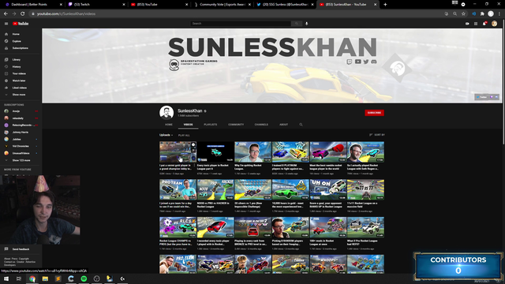Click the Twitter link at banner corner
The height and width of the screenshot is (284, 505).
(482, 97)
